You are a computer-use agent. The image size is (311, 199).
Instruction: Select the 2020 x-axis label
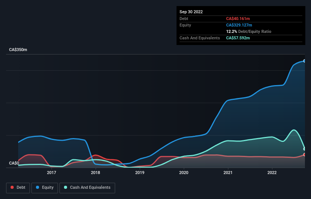pyautogui.click(x=184, y=173)
